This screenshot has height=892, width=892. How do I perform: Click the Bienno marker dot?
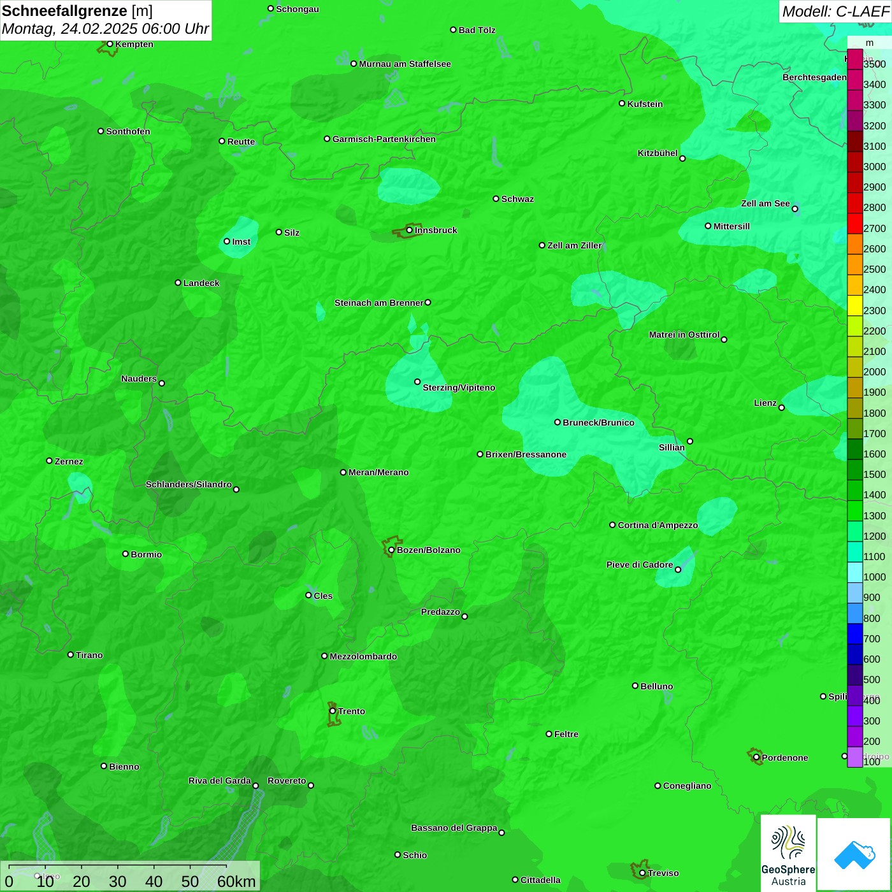pyautogui.click(x=104, y=766)
